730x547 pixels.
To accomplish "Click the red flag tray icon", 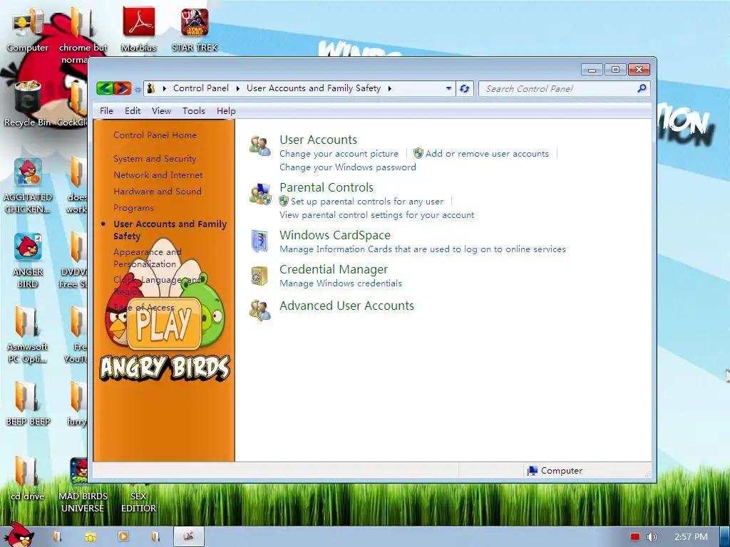I will [635, 537].
